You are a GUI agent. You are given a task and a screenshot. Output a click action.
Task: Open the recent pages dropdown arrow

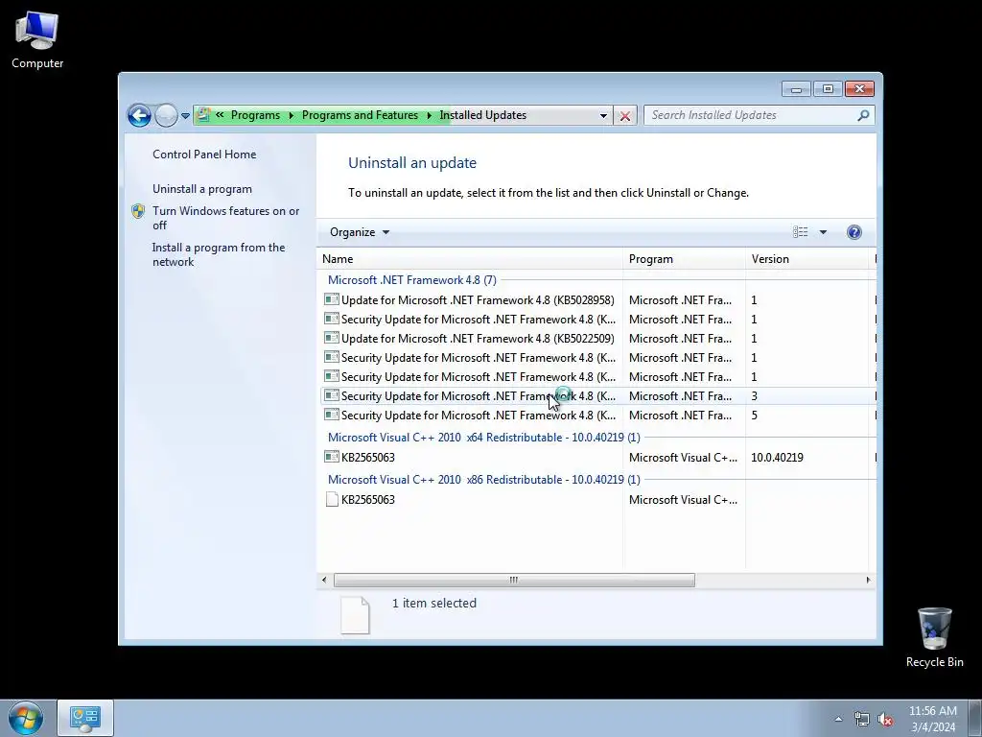pyautogui.click(x=185, y=116)
